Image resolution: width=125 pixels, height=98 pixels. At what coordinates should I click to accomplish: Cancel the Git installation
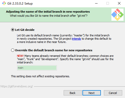tap(113, 93)
